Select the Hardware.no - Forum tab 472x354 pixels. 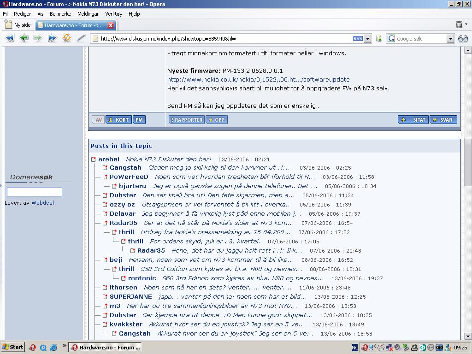[74, 25]
